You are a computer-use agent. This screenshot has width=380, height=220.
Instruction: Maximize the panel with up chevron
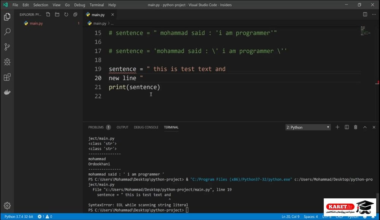click(x=365, y=127)
